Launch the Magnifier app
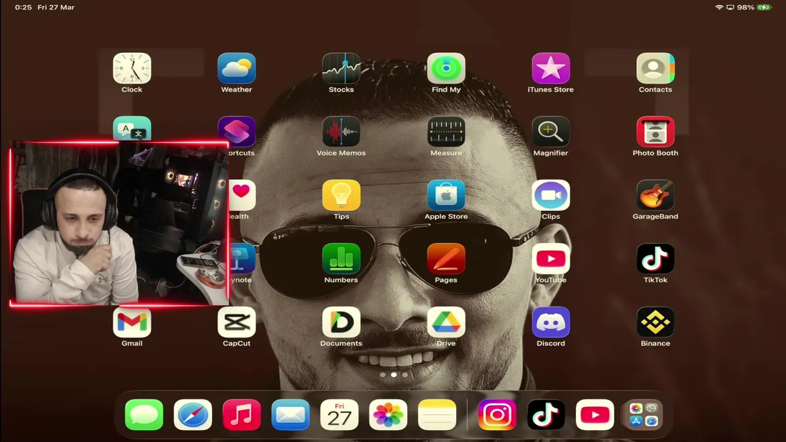This screenshot has width=786, height=442. click(x=551, y=132)
